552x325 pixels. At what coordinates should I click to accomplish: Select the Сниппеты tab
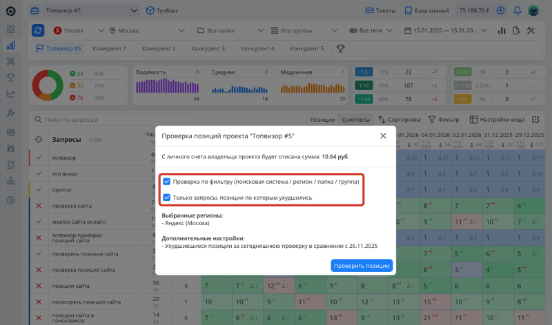pyautogui.click(x=356, y=120)
